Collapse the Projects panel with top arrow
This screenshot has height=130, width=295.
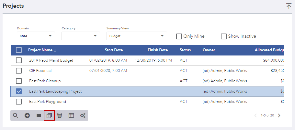point(289,6)
